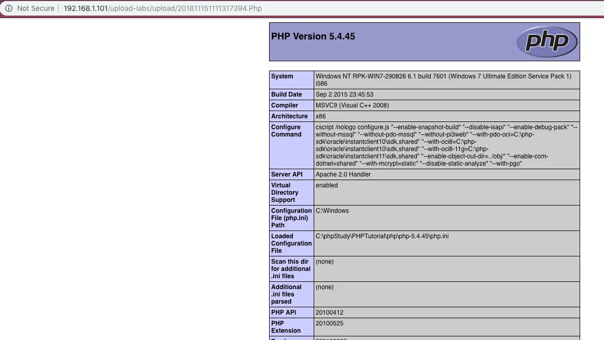Click the "System" row label

click(282, 76)
